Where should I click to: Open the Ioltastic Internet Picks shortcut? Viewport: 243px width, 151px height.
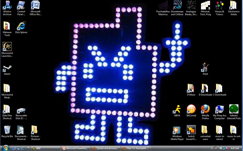click(x=234, y=109)
